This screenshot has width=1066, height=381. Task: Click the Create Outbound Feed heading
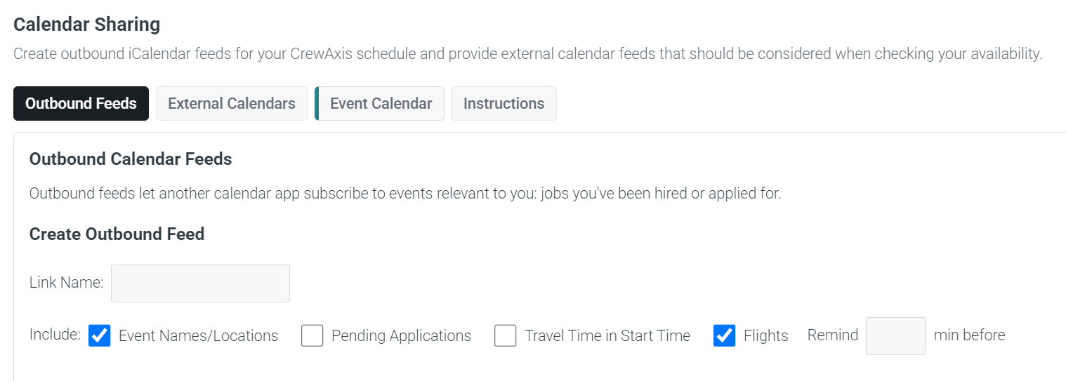(x=117, y=234)
